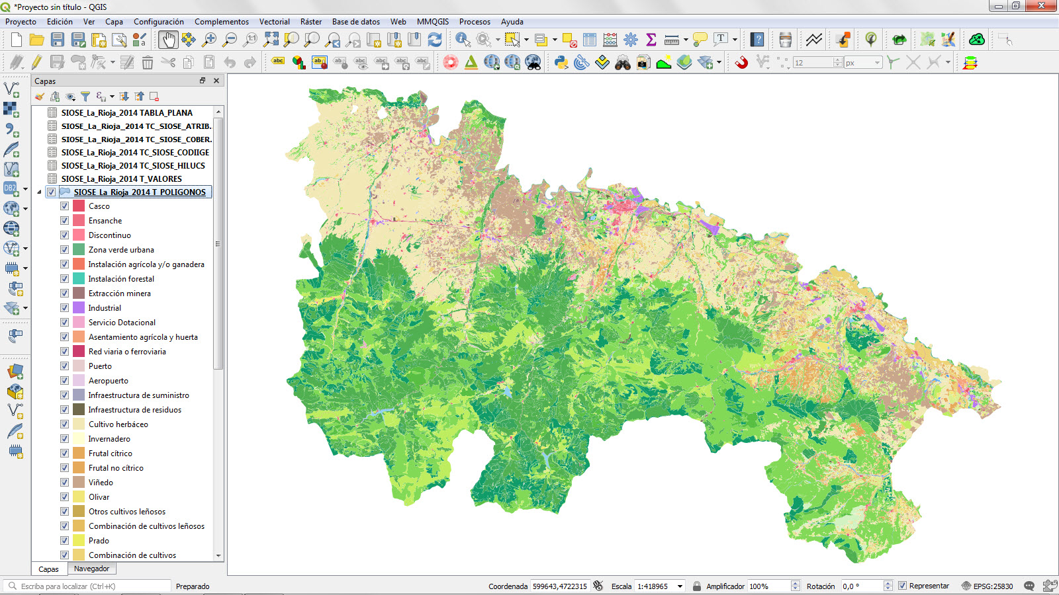1059x595 pixels.
Task: Create a new project with the blank page icon
Action: [x=17, y=40]
